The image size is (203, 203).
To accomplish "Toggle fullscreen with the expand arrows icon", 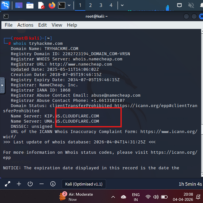I will [8, 184].
